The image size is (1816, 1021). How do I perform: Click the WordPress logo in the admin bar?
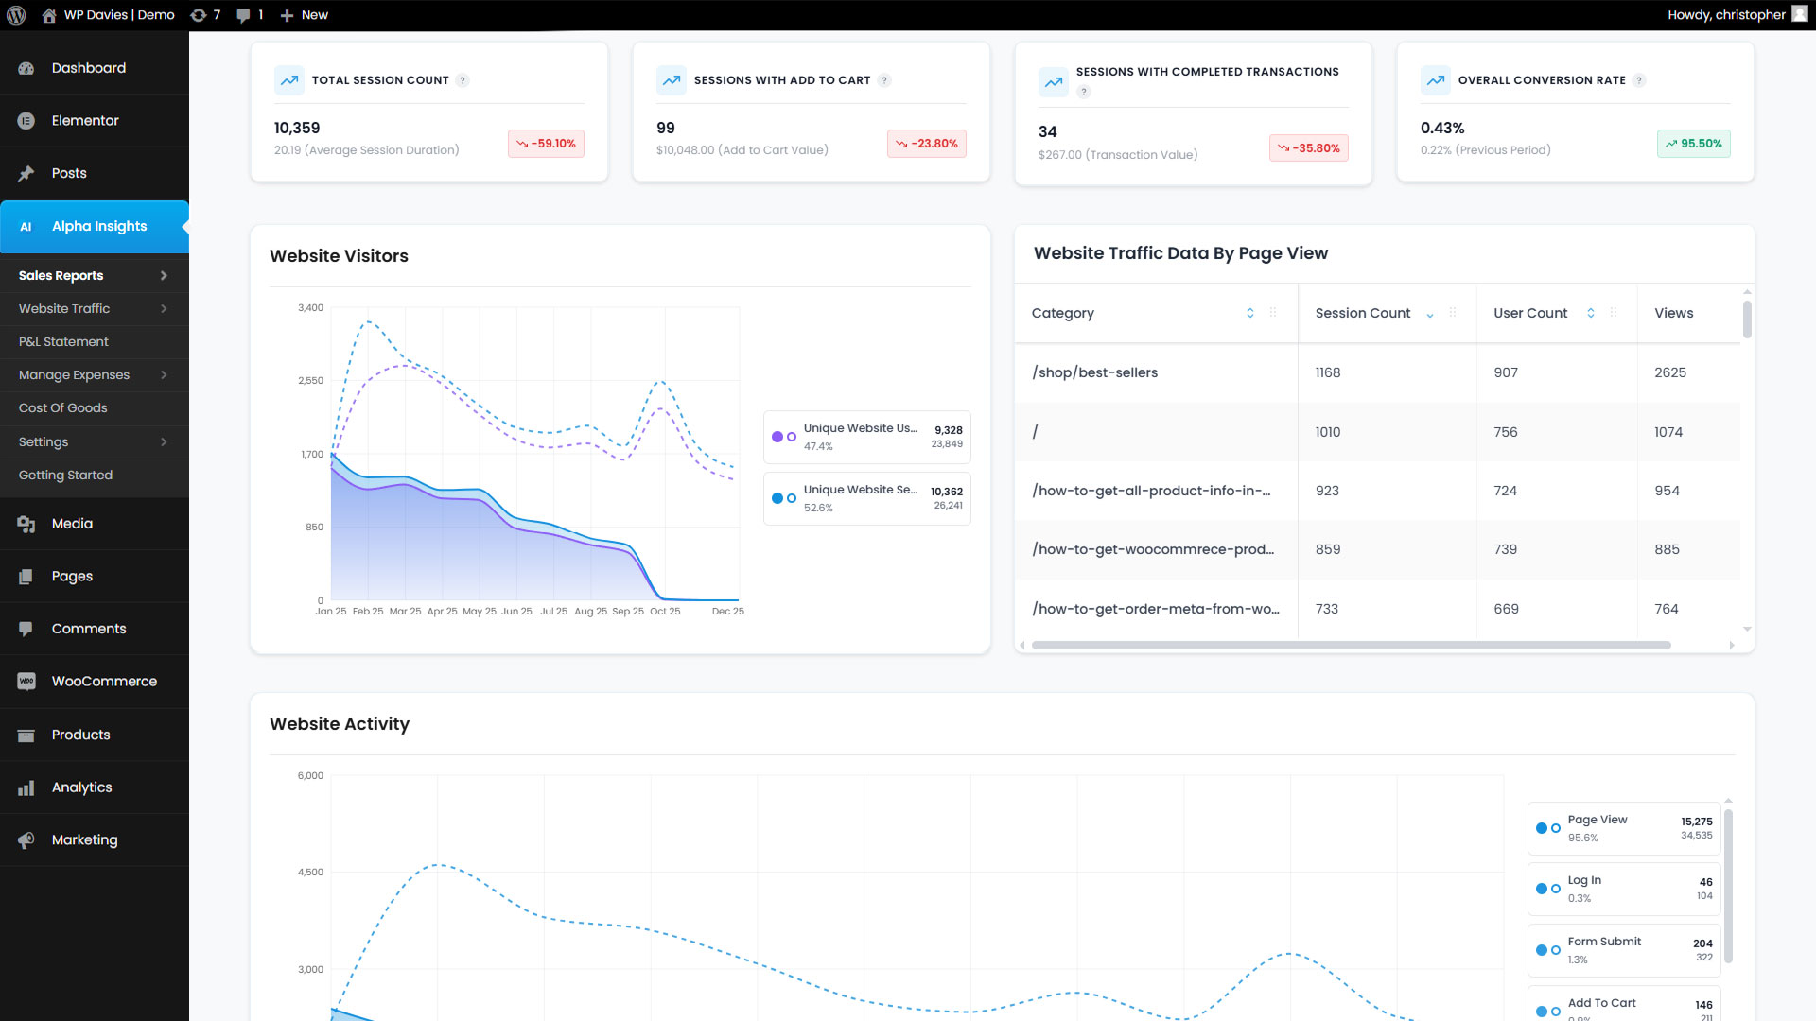click(15, 14)
